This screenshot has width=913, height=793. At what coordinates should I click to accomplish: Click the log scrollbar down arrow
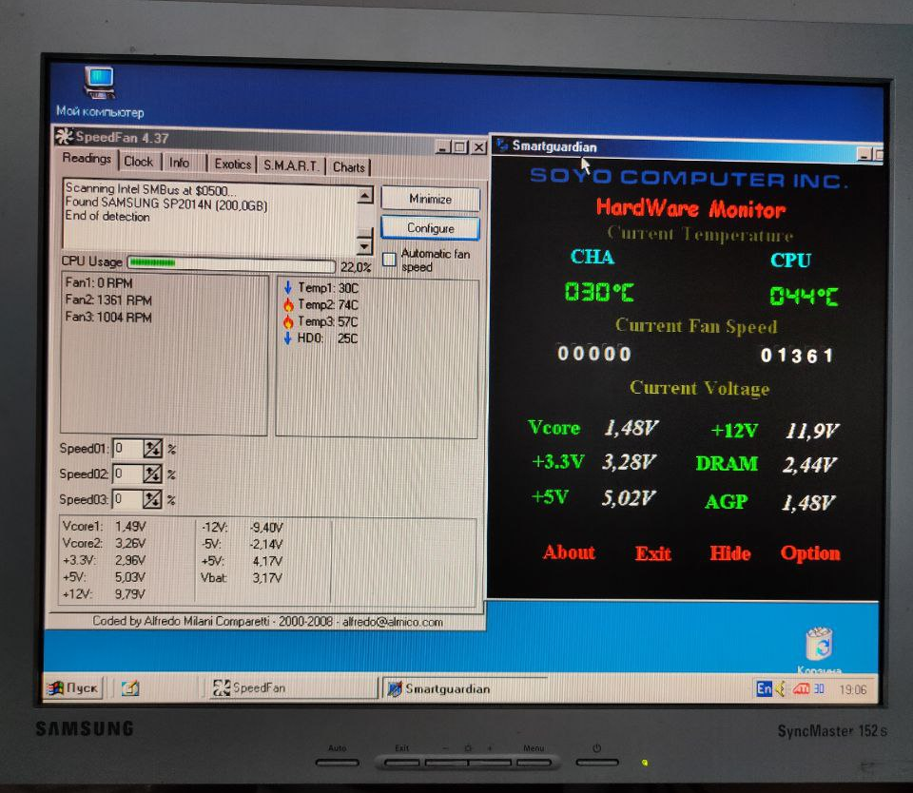tap(364, 246)
